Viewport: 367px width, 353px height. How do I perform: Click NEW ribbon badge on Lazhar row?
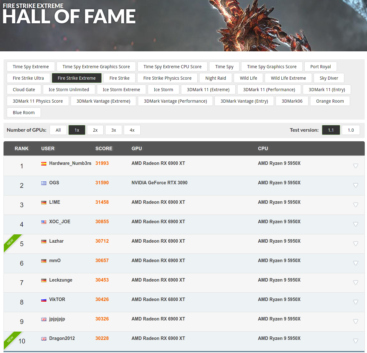(x=11, y=242)
